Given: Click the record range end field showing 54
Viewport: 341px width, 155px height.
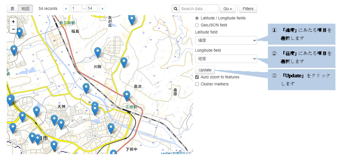Looking at the screenshot, I should pyautogui.click(x=92, y=9).
